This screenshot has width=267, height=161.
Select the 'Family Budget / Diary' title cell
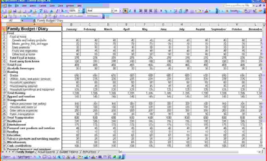(34, 29)
